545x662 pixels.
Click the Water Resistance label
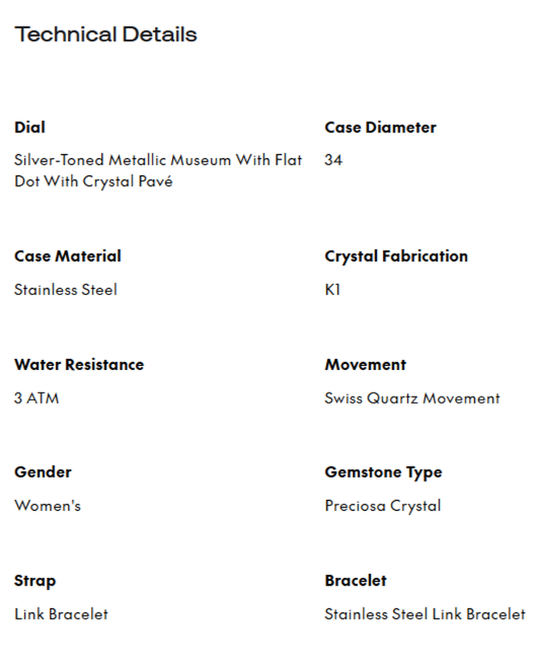(79, 364)
